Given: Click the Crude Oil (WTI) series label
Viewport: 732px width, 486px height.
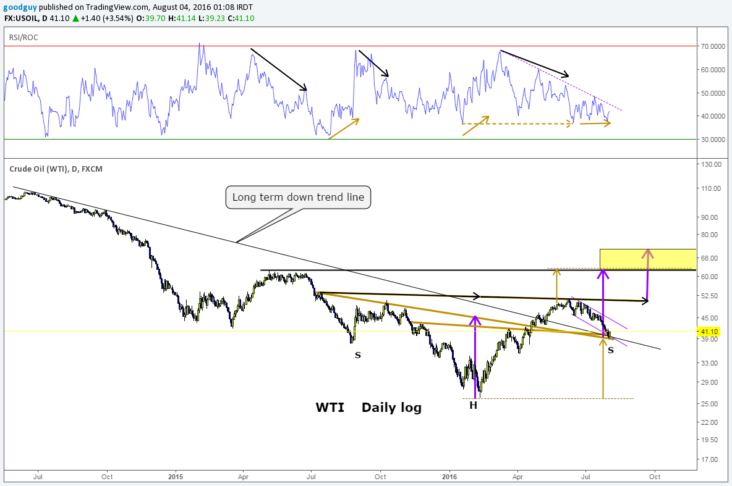Looking at the screenshot, I should point(38,169).
